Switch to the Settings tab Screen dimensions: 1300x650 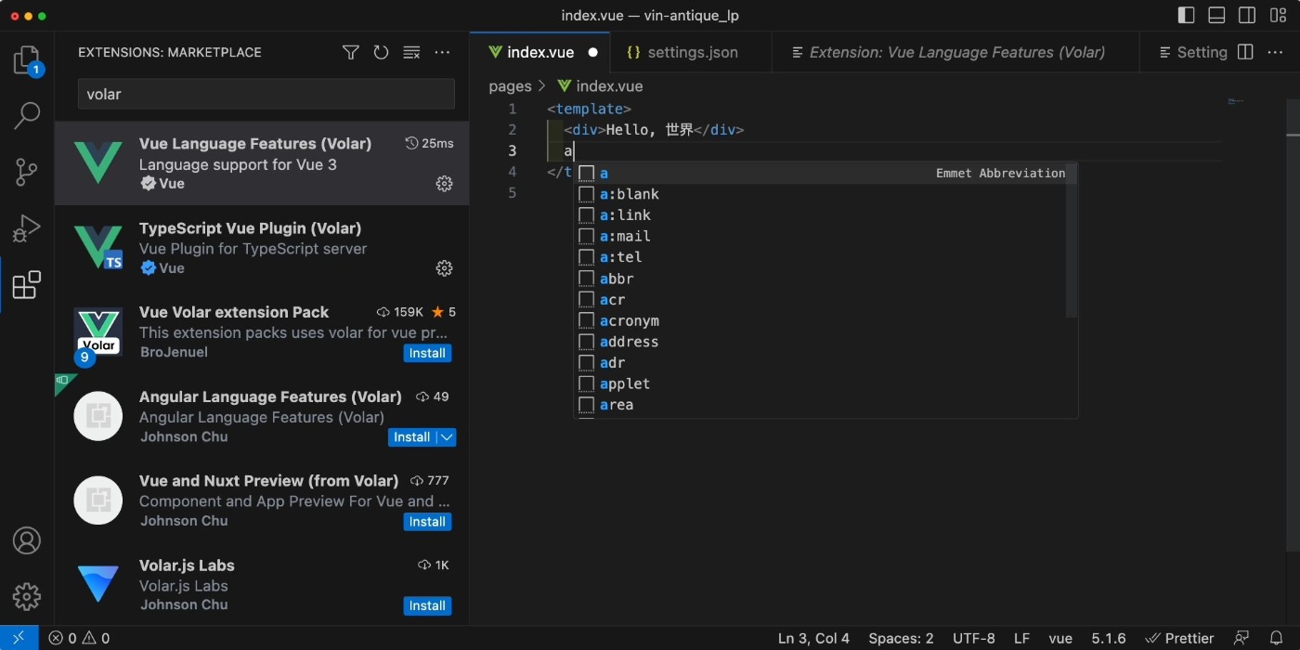1194,53
